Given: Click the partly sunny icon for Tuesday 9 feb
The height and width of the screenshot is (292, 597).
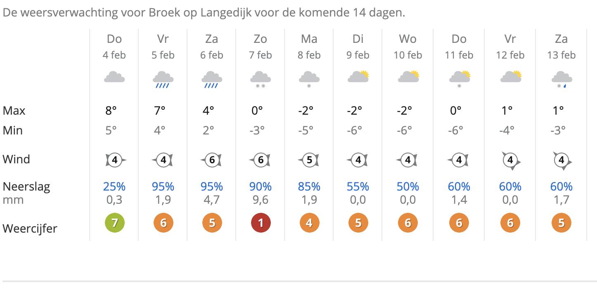Looking at the screenshot, I should coord(358,77).
